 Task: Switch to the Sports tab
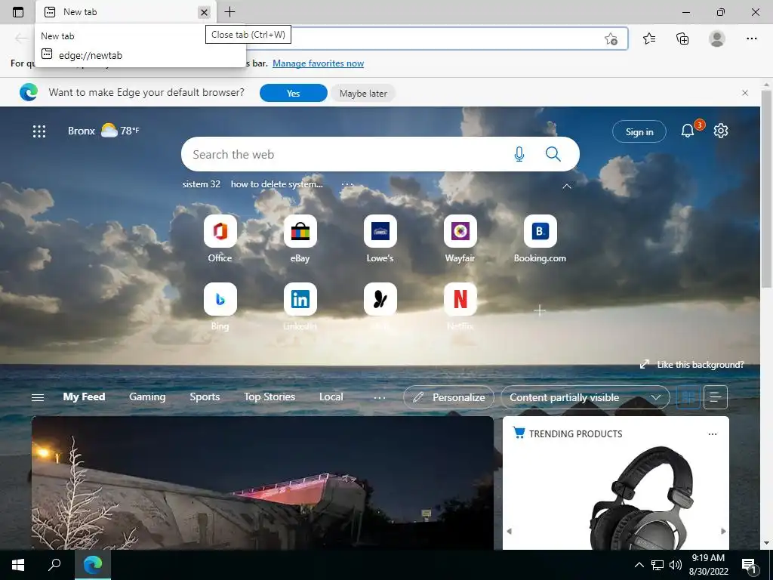coord(205,396)
